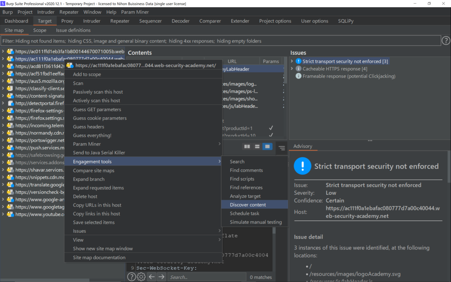The image size is (451, 282).
Task: Click the filter help question mark icon
Action: tap(446, 41)
